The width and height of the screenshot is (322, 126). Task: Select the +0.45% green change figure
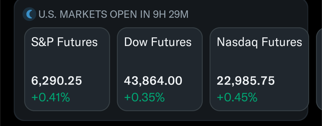pyautogui.click(x=237, y=98)
